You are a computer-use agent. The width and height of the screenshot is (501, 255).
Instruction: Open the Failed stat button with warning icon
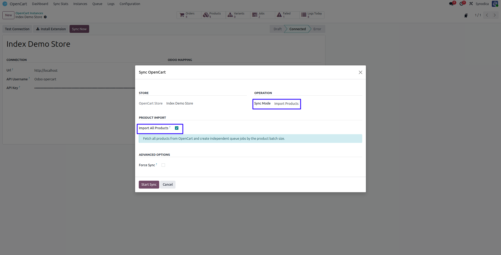(x=287, y=15)
